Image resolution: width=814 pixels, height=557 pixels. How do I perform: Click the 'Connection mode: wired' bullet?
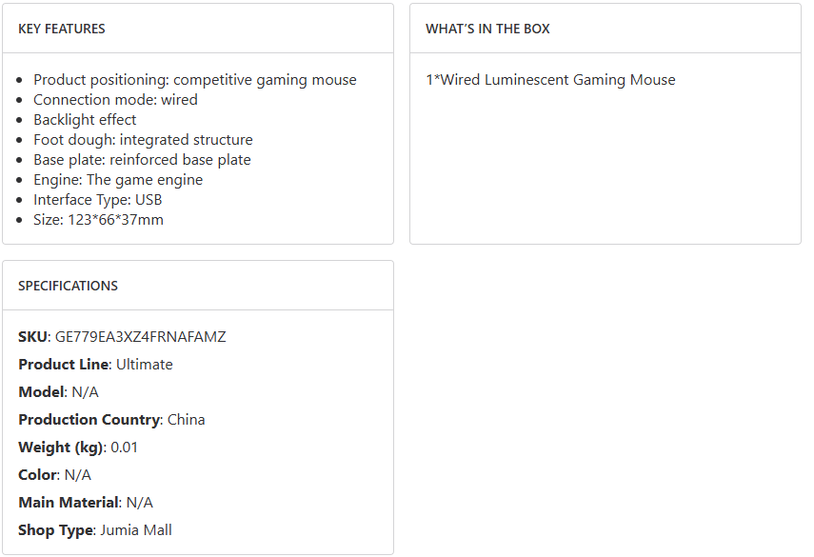point(115,100)
